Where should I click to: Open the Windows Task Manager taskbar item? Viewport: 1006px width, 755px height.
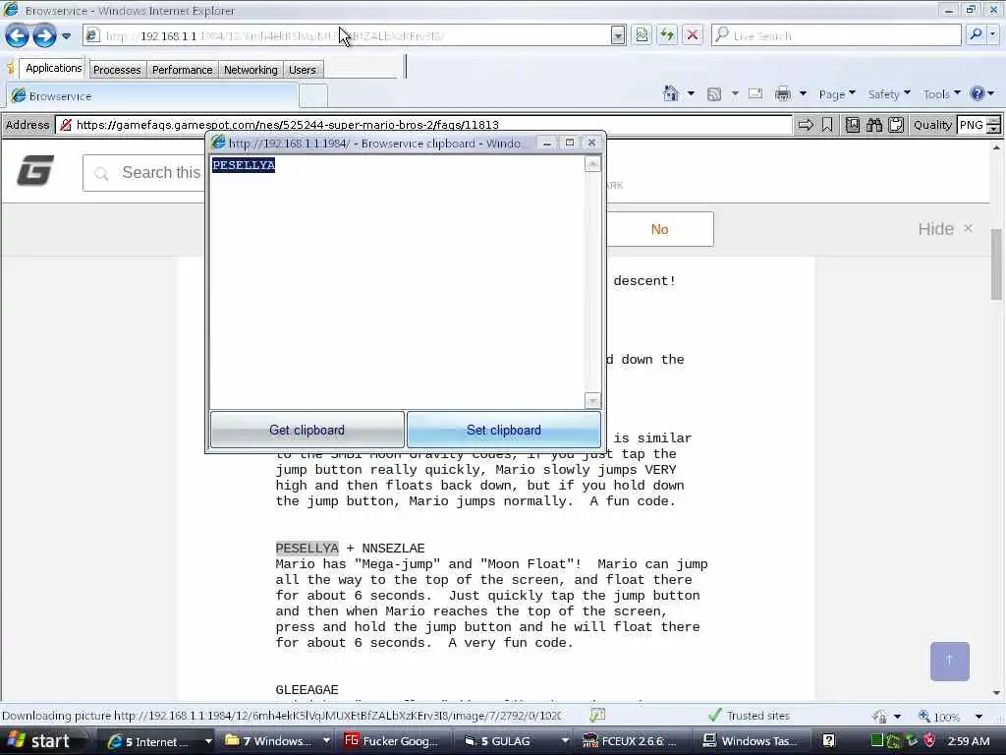(750, 741)
